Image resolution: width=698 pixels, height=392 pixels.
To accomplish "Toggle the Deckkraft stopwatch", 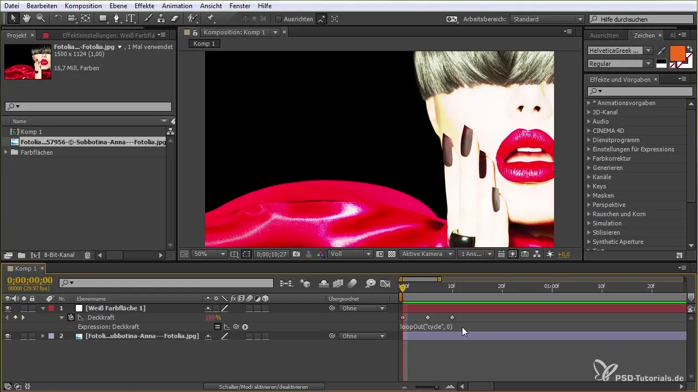I will pyautogui.click(x=71, y=317).
